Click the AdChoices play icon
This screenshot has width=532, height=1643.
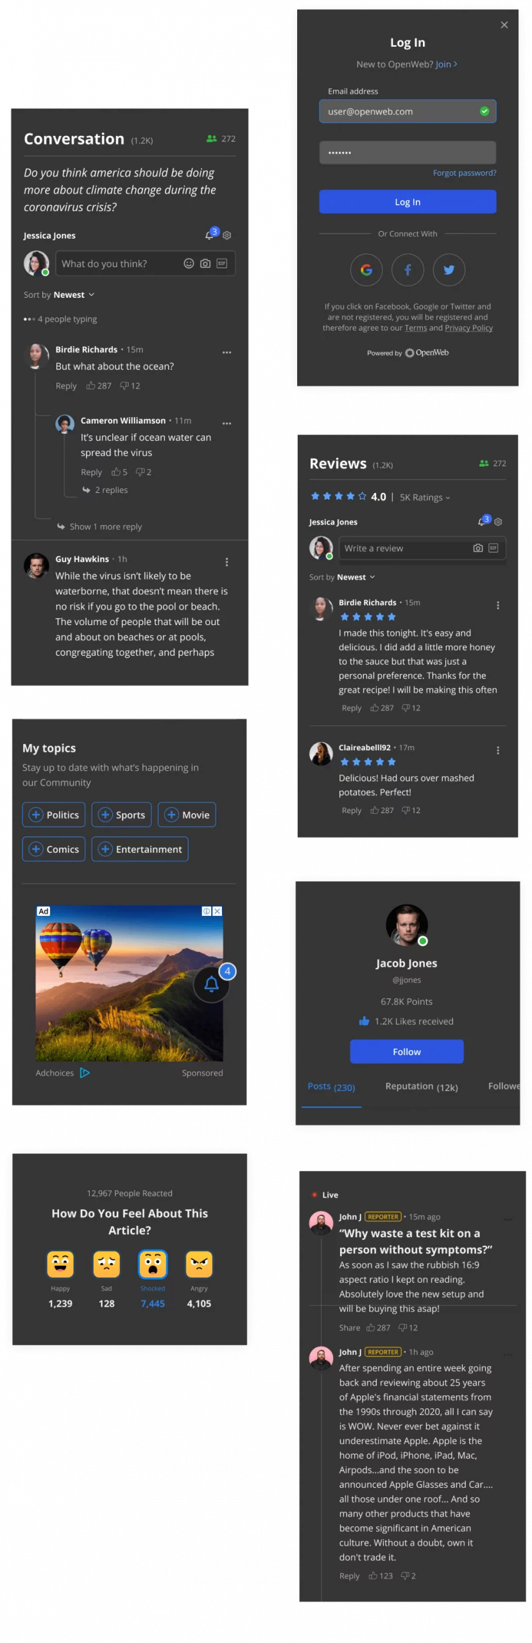(x=85, y=1072)
